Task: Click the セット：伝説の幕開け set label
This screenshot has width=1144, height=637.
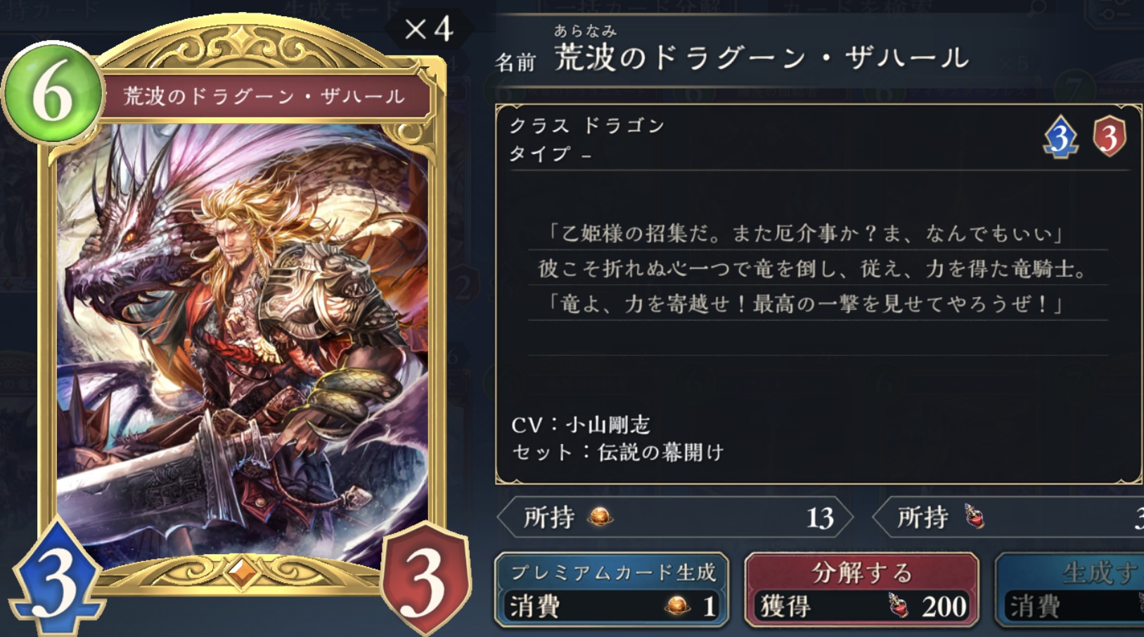Action: click(x=617, y=452)
